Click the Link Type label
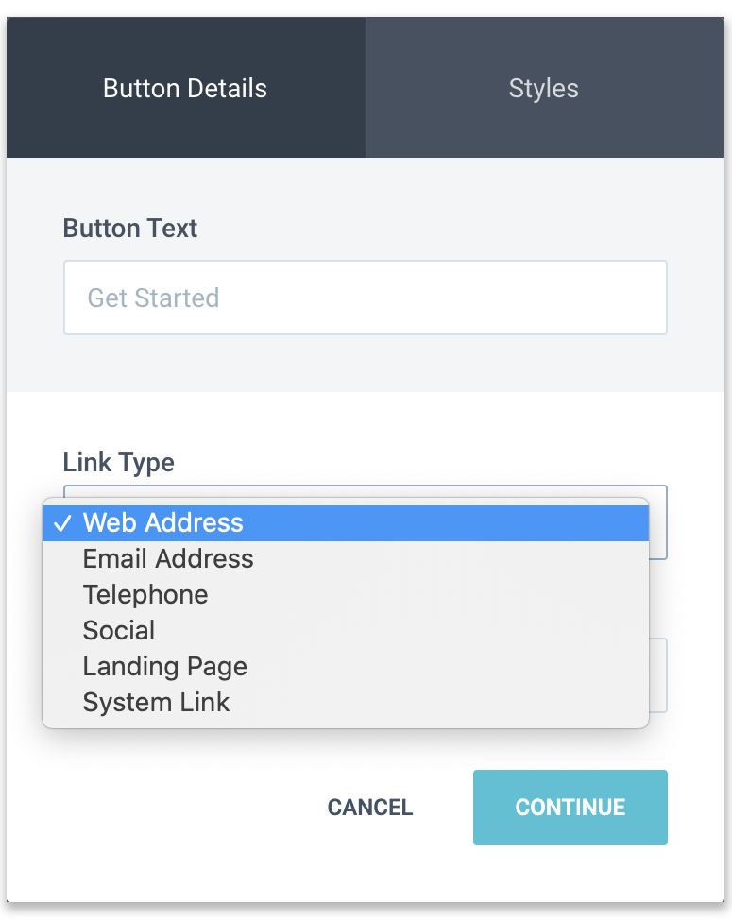The image size is (732, 920). (x=119, y=463)
